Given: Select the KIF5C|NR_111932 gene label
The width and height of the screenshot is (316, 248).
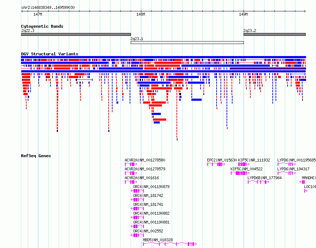Looking at the screenshot, I should click(x=254, y=160).
